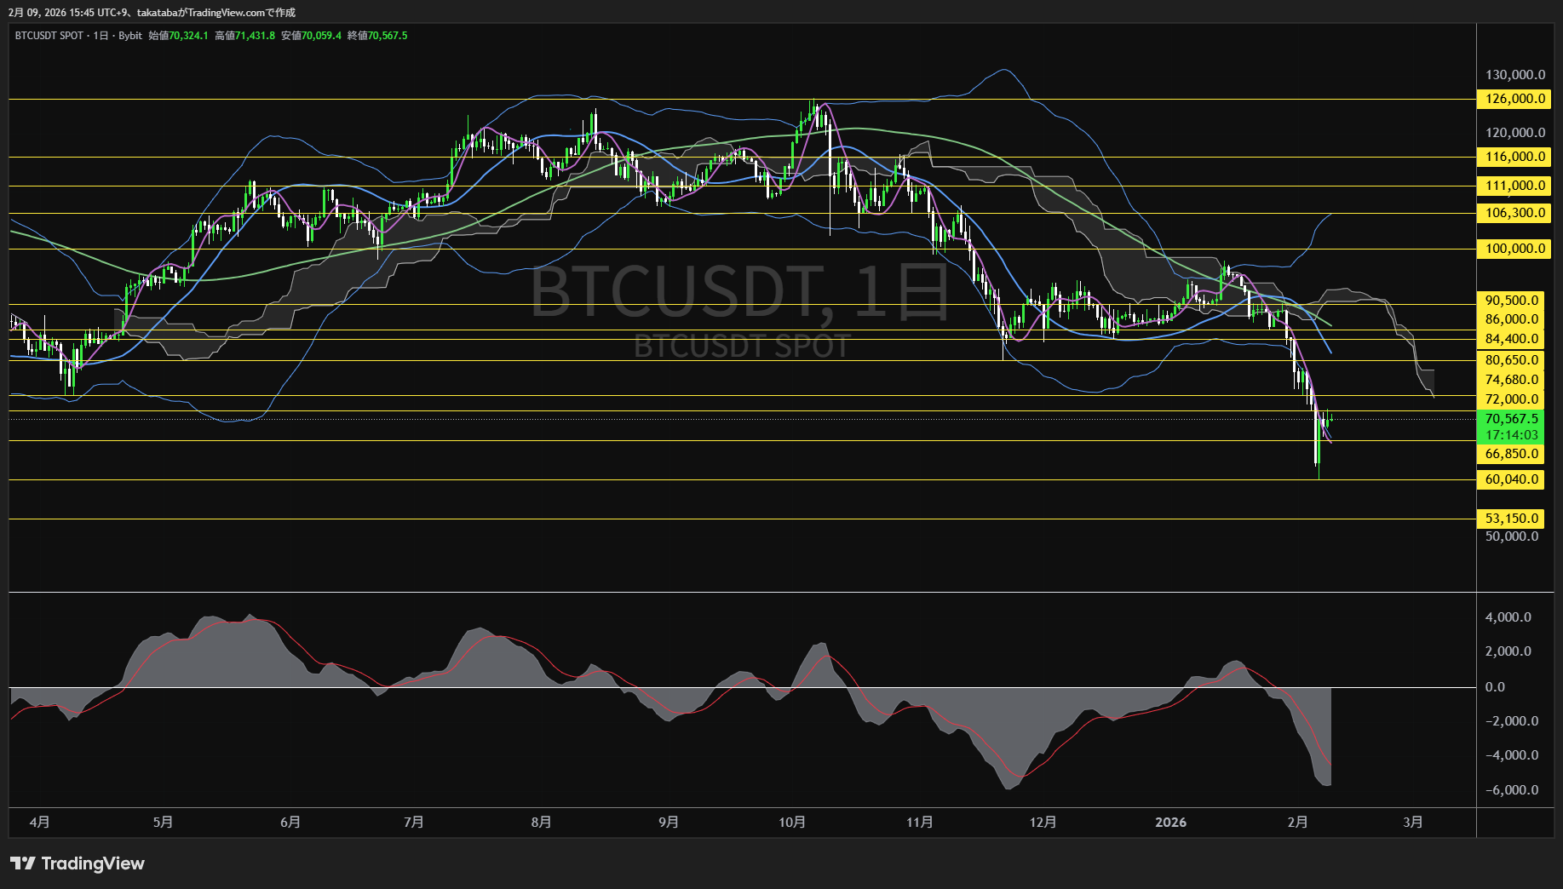The image size is (1563, 889).
Task: Click the 高値 high value 71,431.8 in header
Action: (x=256, y=36)
